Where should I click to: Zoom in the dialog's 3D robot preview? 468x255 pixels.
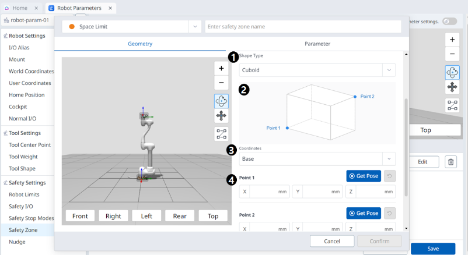221,68
